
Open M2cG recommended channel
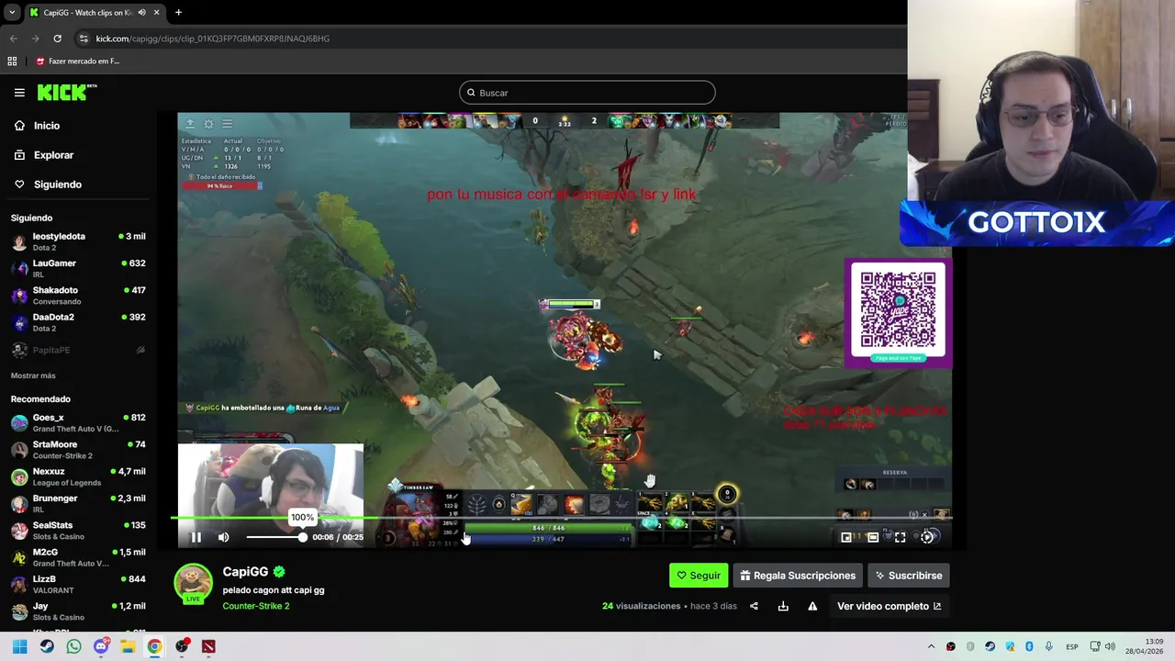(78, 557)
